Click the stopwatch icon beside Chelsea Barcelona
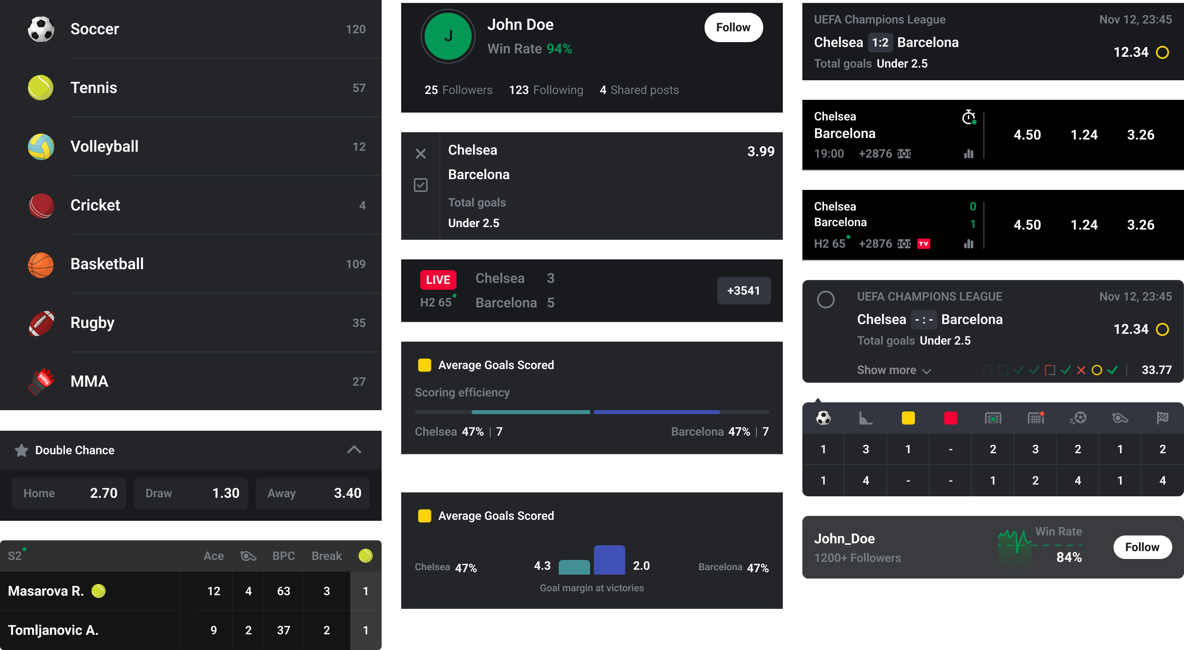Viewport: 1184px width, 650px height. (969, 117)
